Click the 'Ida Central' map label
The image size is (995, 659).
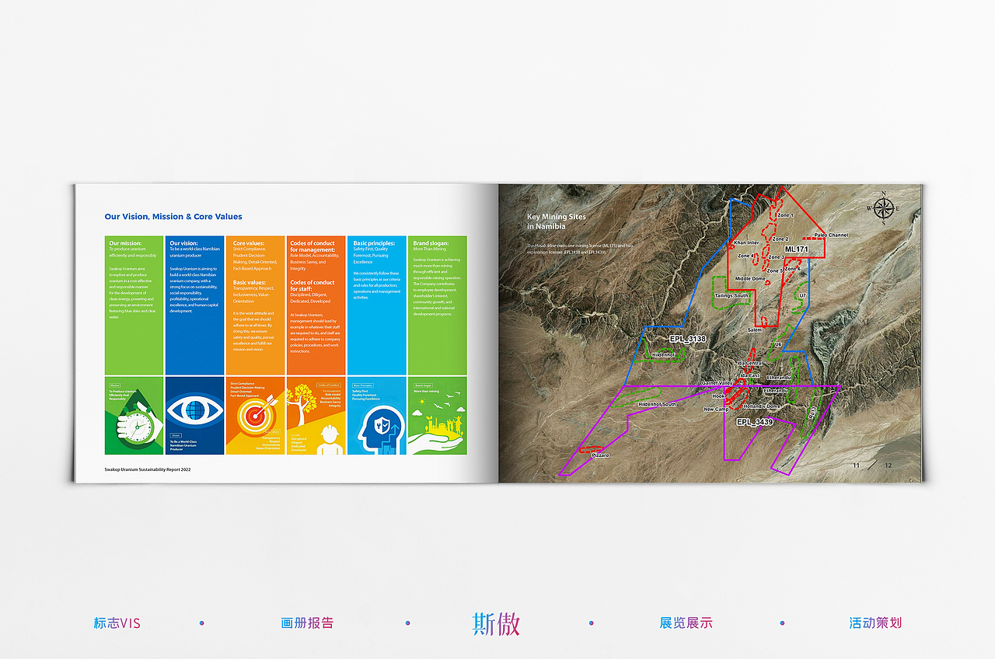pos(750,363)
